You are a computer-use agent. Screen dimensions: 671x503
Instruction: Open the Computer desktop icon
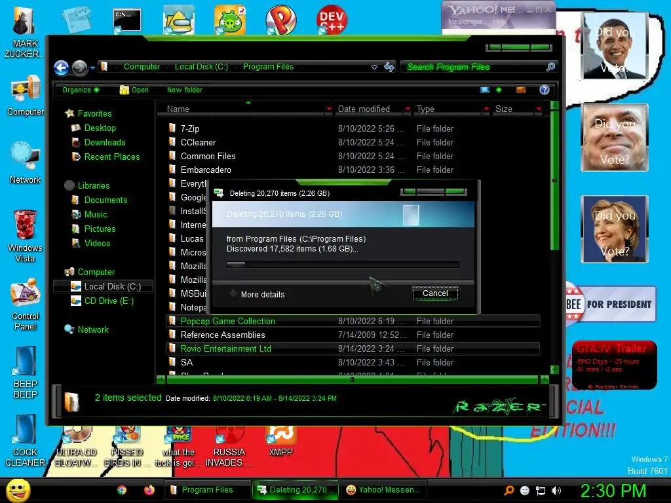pyautogui.click(x=26, y=96)
